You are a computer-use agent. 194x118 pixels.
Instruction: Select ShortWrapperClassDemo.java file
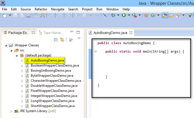[50, 106]
